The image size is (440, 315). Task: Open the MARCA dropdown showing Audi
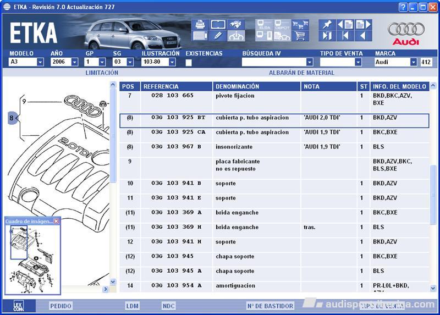(414, 62)
